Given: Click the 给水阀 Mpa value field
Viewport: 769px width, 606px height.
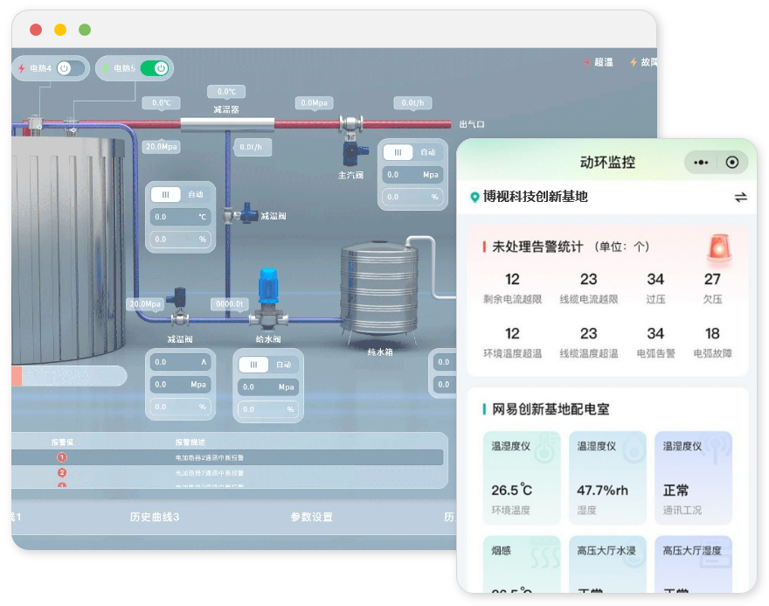Looking at the screenshot, I should (267, 387).
